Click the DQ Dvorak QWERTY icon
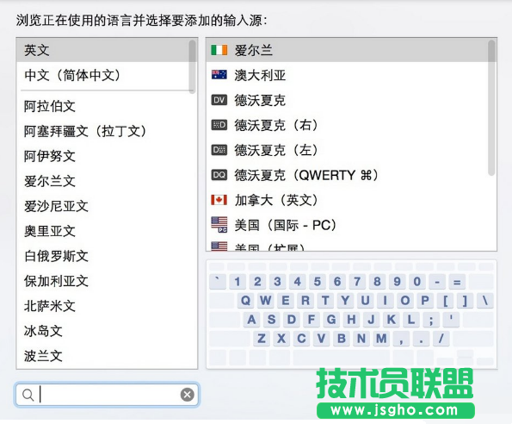 pos(219,175)
